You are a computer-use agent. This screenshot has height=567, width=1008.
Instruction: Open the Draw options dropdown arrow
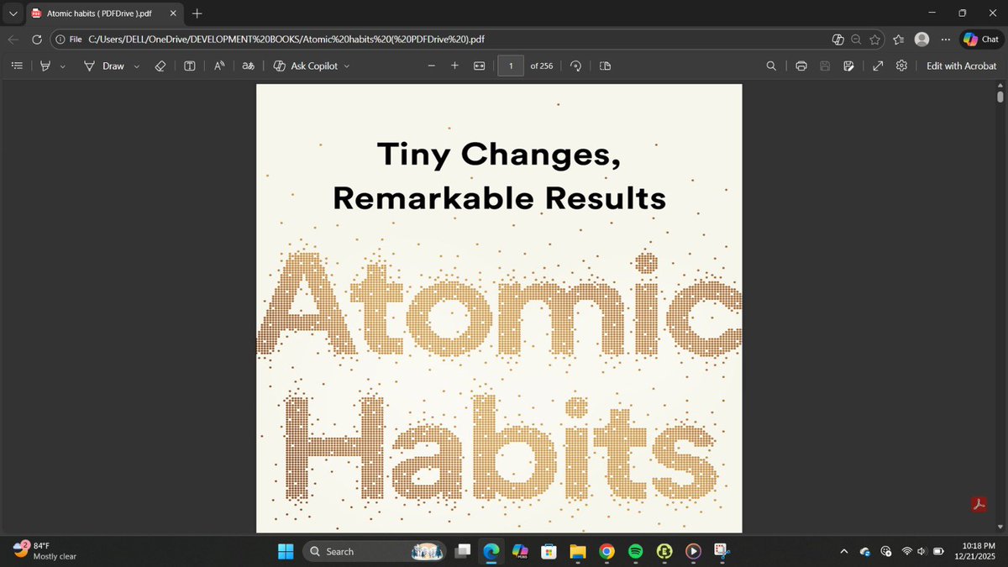pyautogui.click(x=137, y=66)
